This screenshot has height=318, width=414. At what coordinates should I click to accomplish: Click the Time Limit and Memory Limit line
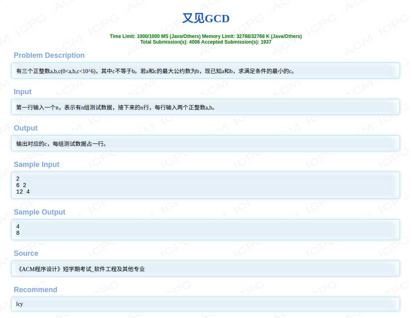click(206, 36)
